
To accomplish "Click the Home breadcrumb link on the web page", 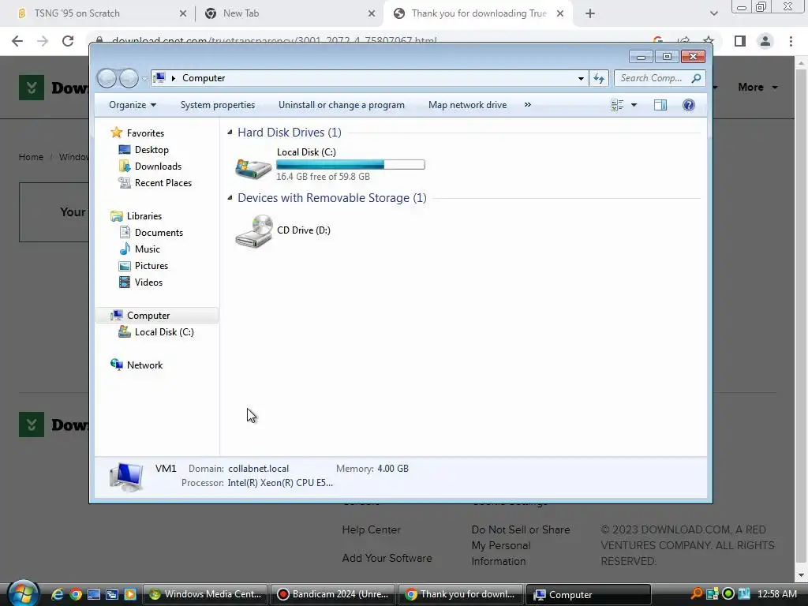I will coord(31,157).
